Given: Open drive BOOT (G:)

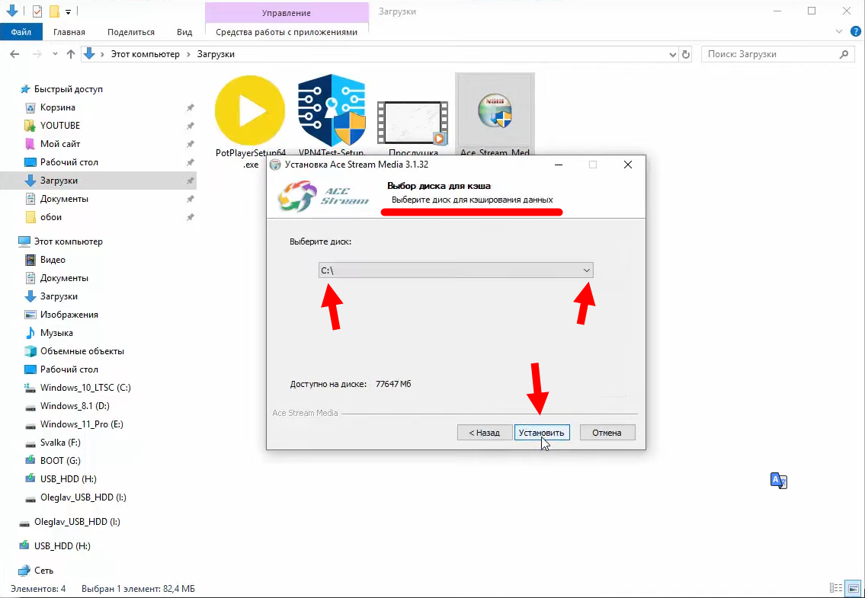Looking at the screenshot, I should click(x=60, y=460).
